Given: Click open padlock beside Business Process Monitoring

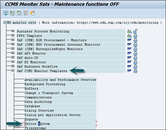Looking at the screenshot, I should (135, 31).
